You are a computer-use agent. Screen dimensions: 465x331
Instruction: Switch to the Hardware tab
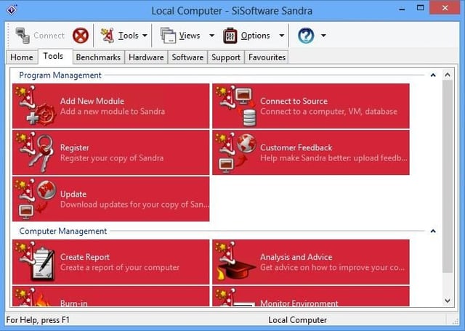click(x=146, y=57)
